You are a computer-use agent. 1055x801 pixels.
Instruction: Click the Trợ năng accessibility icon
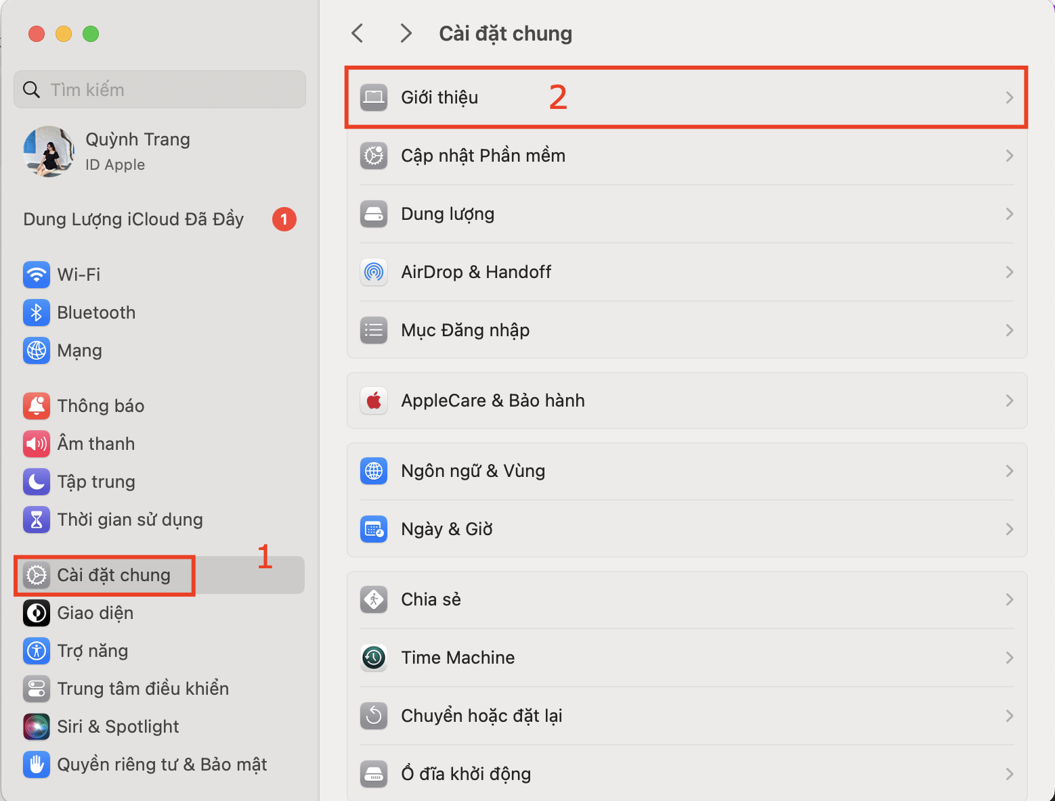coord(37,651)
